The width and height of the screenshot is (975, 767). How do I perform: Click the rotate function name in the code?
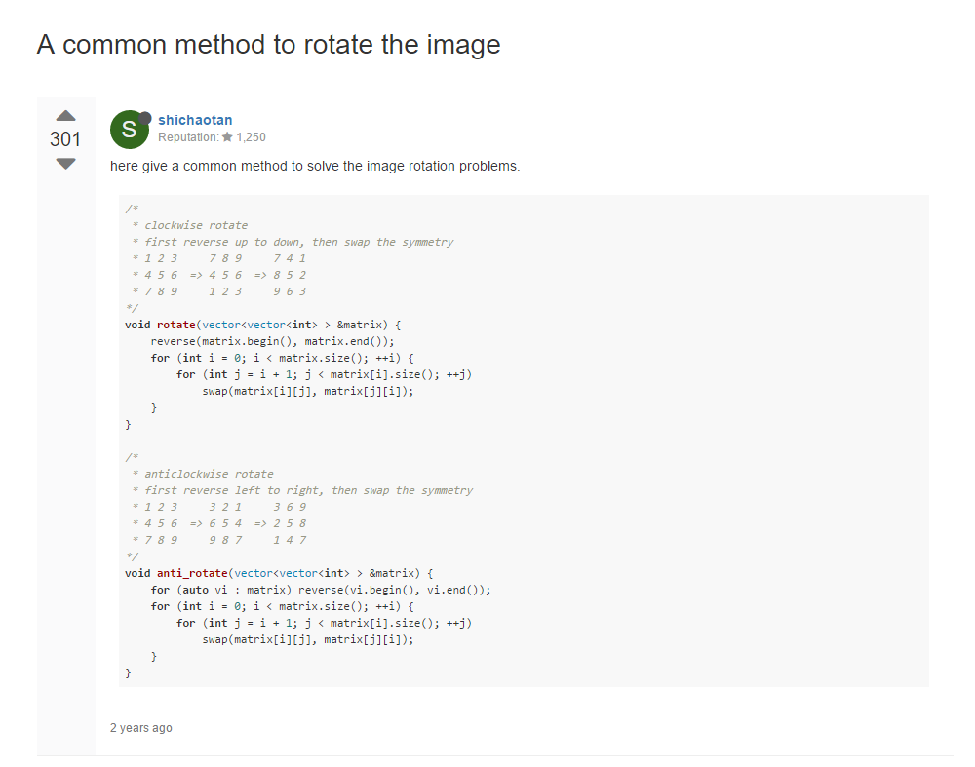pos(175,325)
